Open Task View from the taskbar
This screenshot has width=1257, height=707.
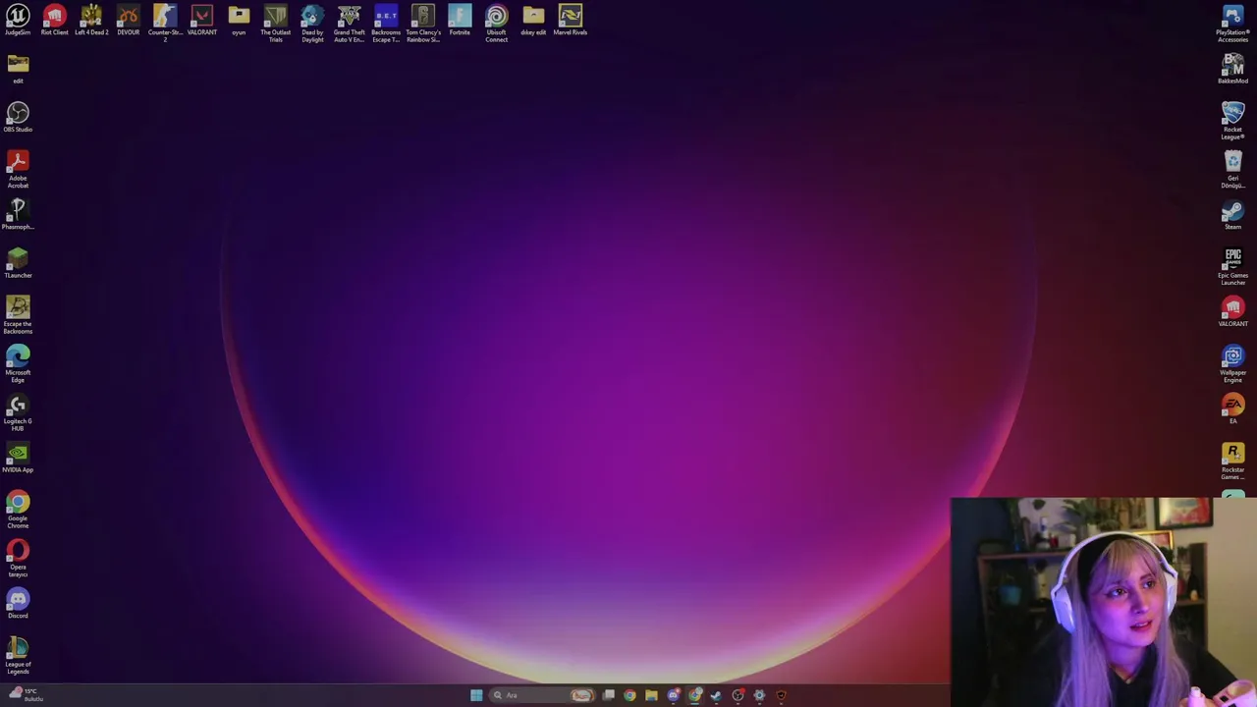[609, 695]
